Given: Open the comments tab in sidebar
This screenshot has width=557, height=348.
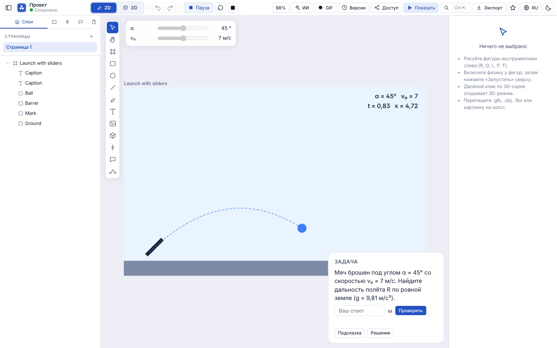Looking at the screenshot, I should pyautogui.click(x=81, y=22).
